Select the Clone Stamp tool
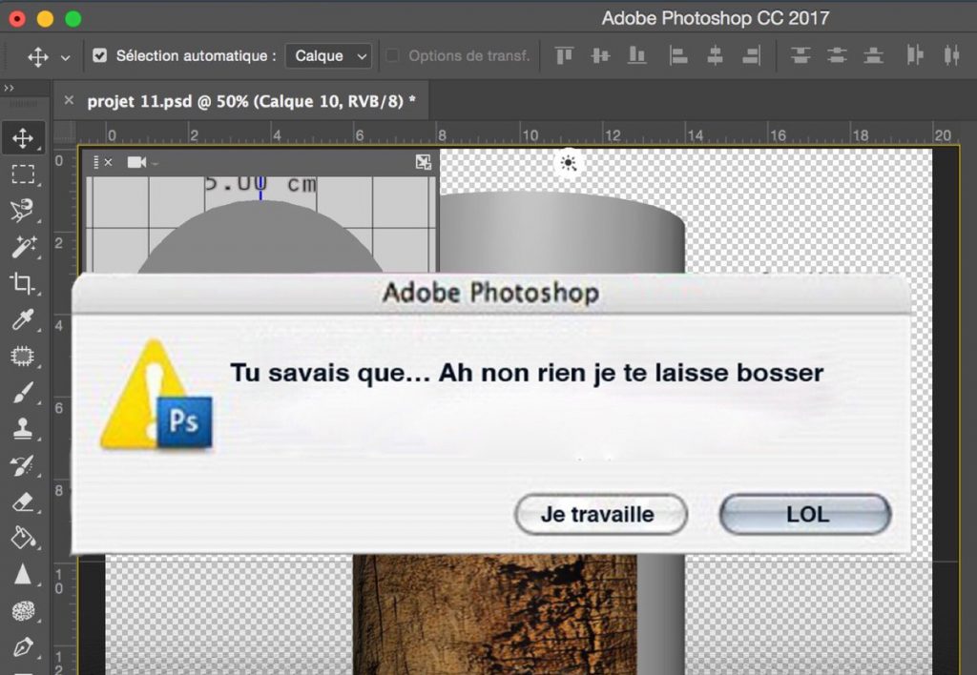 tap(23, 428)
